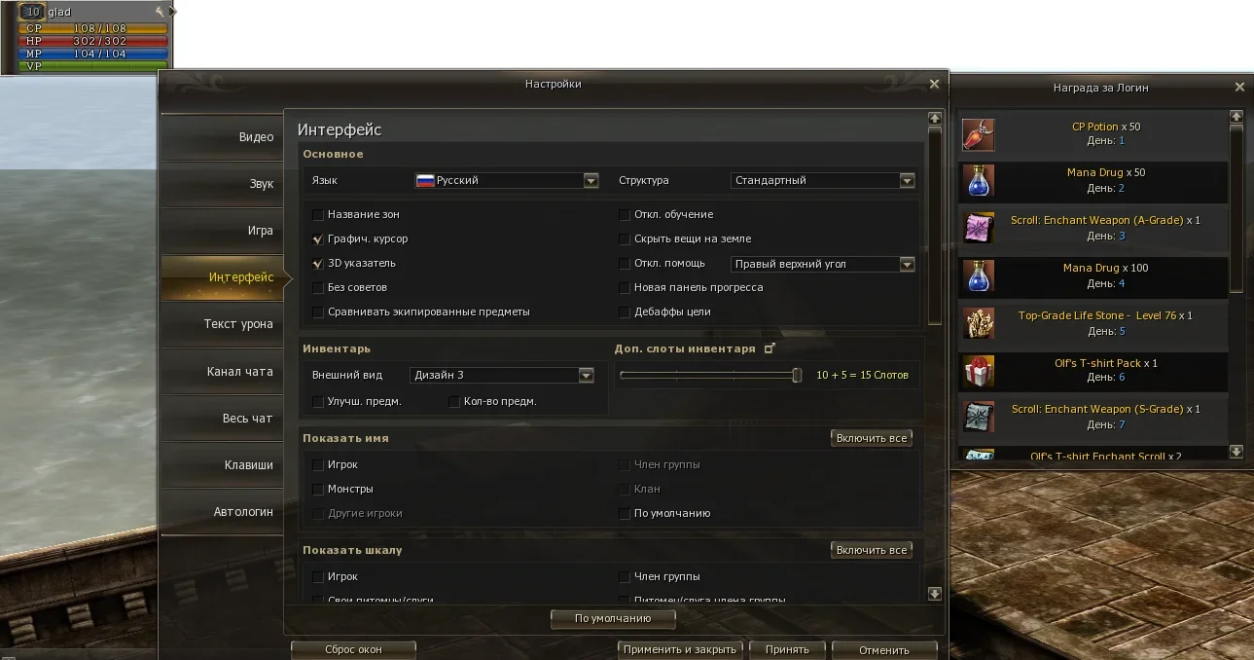This screenshot has width=1254, height=660.
Task: Enable the Название зон checkbox
Action: pyautogui.click(x=317, y=214)
